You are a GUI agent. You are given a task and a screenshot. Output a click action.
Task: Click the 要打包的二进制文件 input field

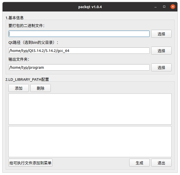click(x=79, y=34)
